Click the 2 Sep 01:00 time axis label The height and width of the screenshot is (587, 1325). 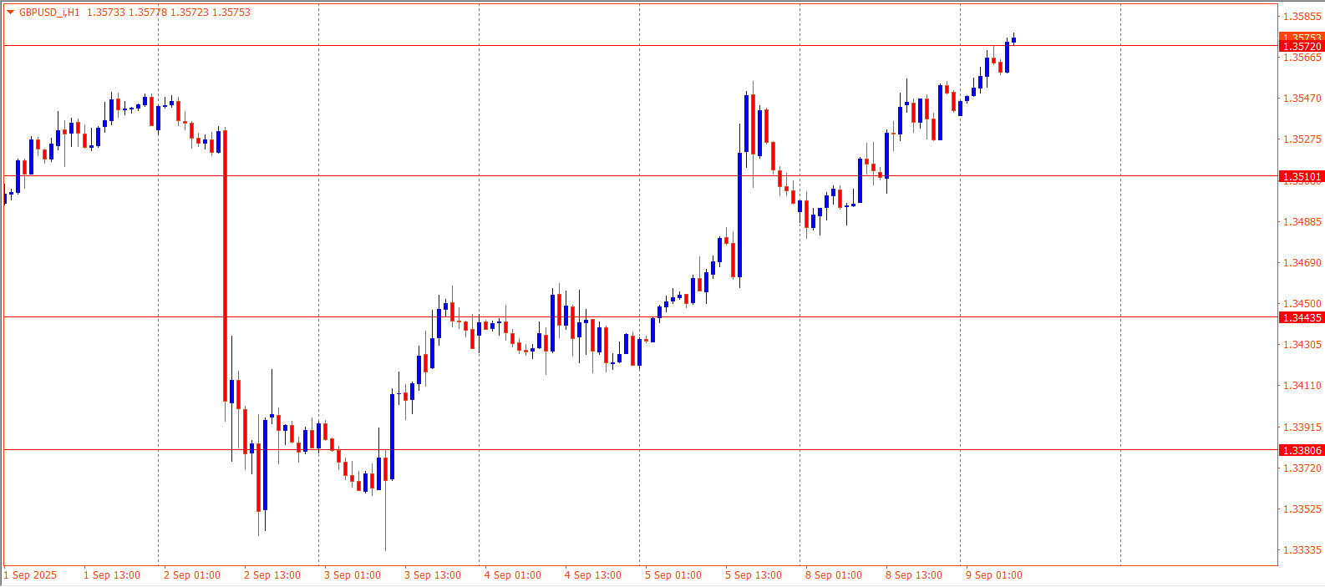click(x=192, y=575)
